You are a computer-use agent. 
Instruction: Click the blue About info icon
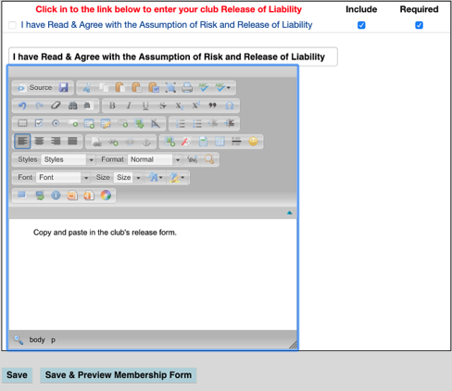point(56,195)
